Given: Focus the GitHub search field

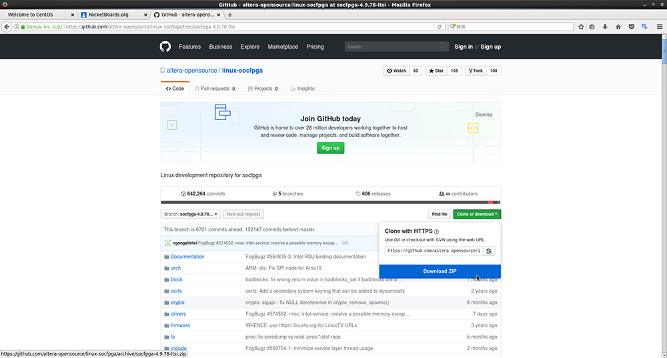Looking at the screenshot, I should (396, 47).
